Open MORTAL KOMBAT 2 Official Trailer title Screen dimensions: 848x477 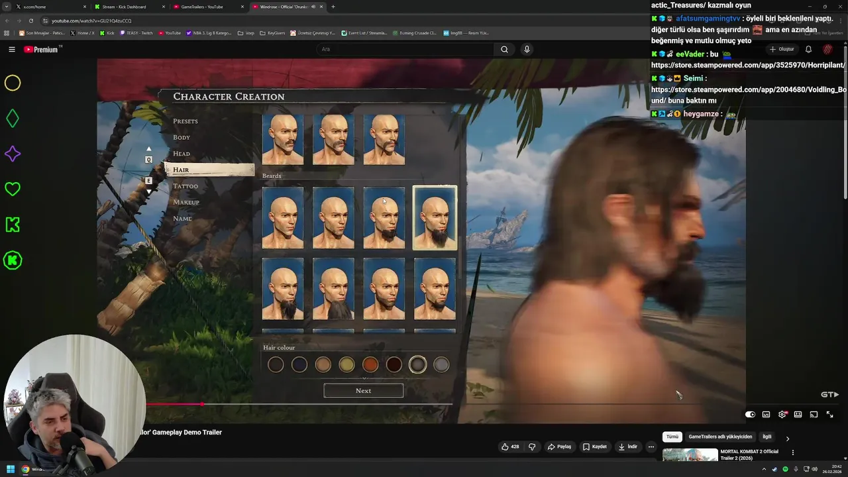pos(749,454)
